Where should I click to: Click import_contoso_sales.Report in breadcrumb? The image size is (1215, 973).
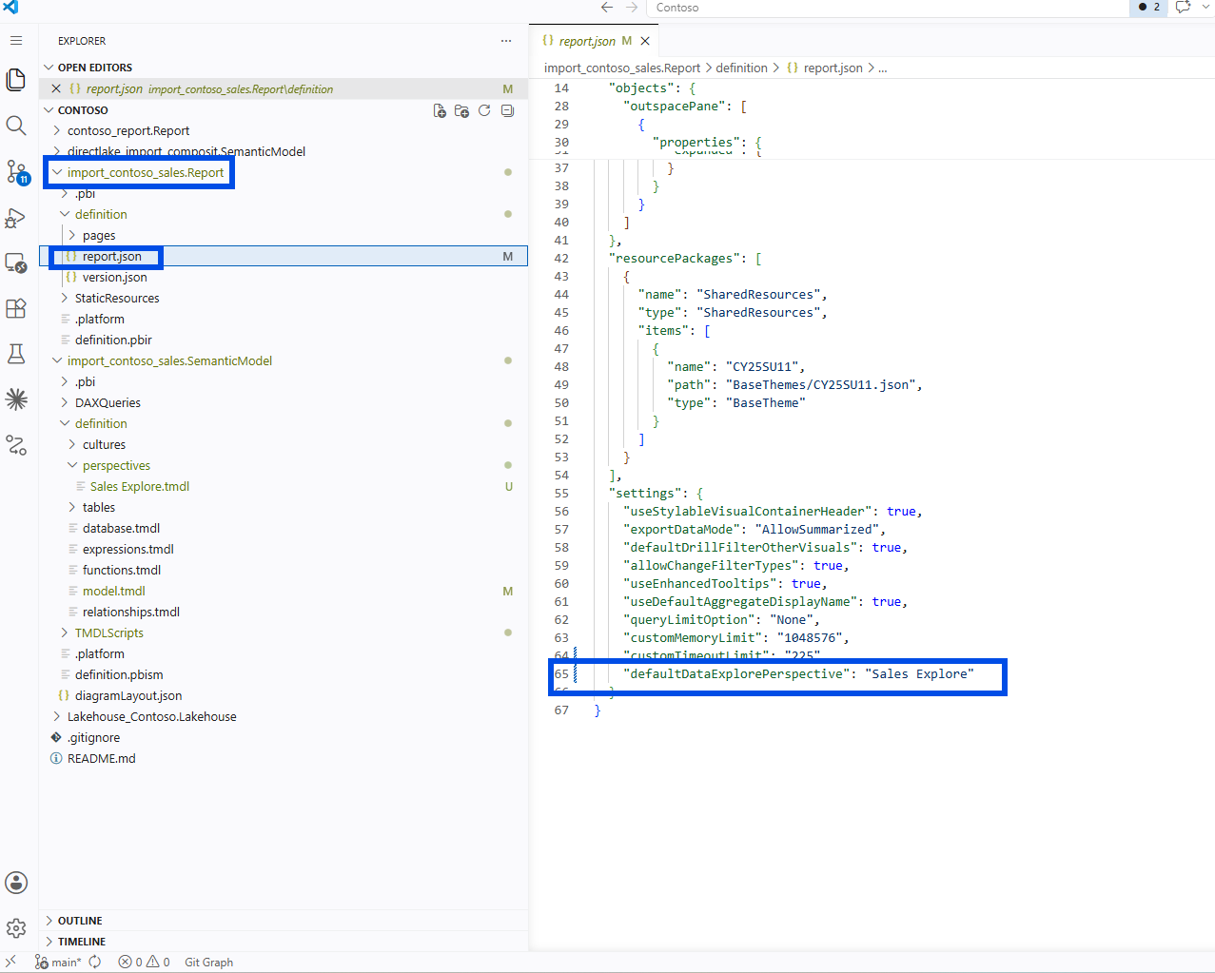click(x=622, y=68)
